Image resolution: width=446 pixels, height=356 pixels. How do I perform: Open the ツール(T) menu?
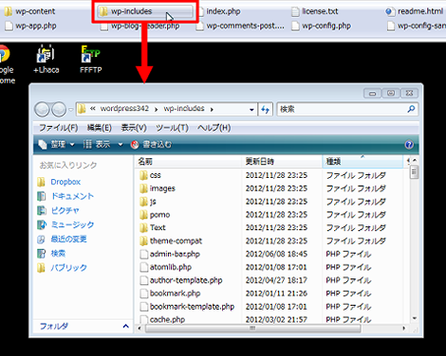point(172,128)
